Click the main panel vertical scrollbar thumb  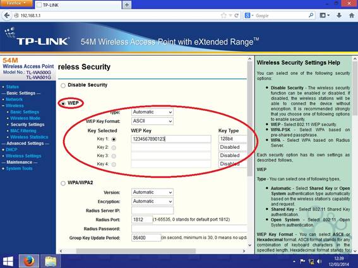coord(250,119)
